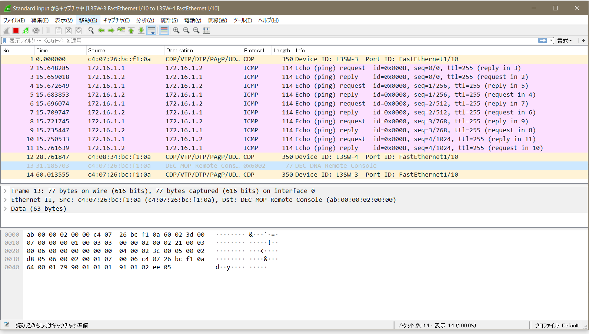Viewport: 589px width, 334px height.
Task: Open the display filter history dropdown
Action: (x=551, y=40)
